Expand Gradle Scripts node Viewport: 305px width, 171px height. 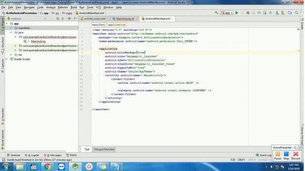(x=7, y=59)
